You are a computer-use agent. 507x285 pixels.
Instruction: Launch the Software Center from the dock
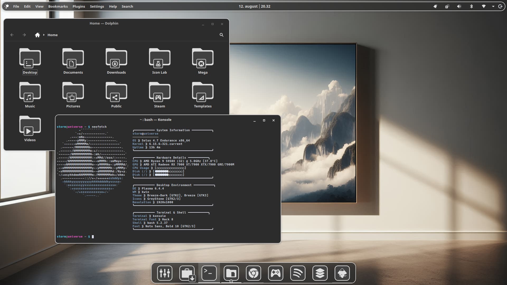(x=187, y=273)
